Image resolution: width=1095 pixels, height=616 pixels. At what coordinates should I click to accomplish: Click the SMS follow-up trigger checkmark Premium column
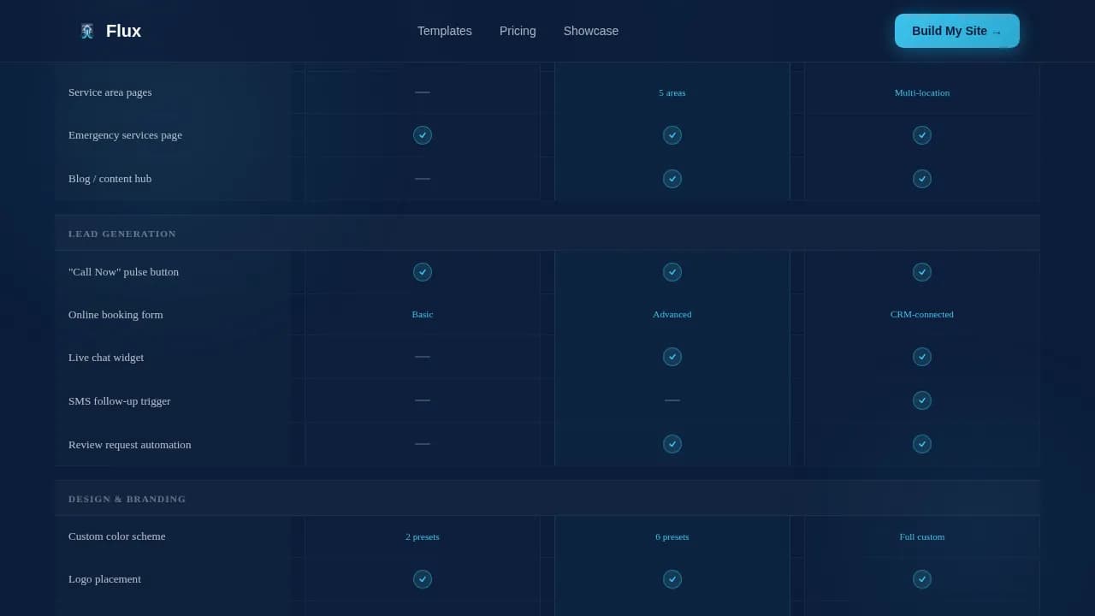922,400
